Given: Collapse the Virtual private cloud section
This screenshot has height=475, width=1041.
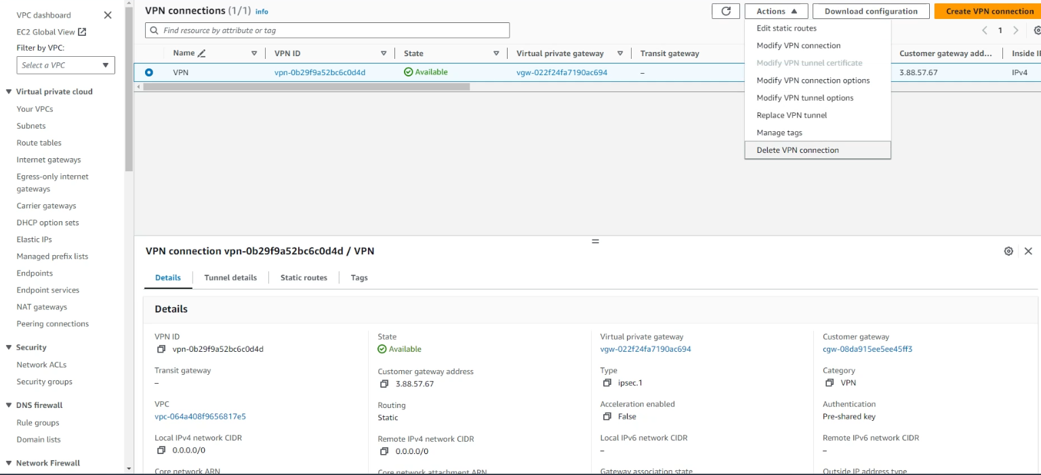Looking at the screenshot, I should (x=9, y=92).
